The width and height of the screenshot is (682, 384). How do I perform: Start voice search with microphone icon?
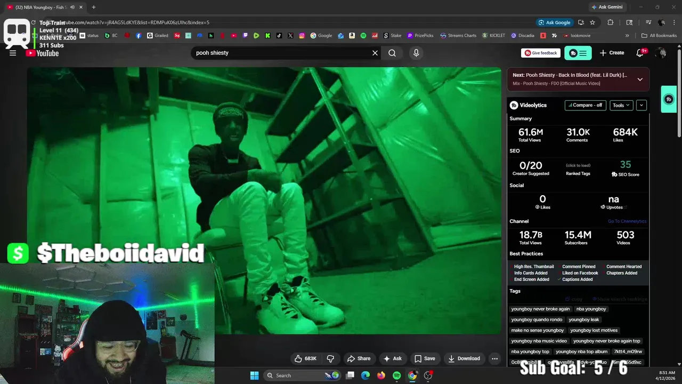(416, 53)
